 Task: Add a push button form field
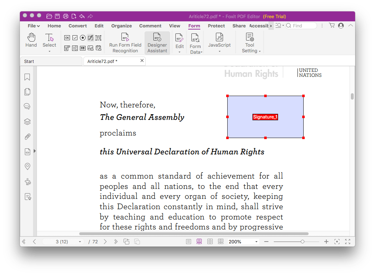(x=67, y=38)
